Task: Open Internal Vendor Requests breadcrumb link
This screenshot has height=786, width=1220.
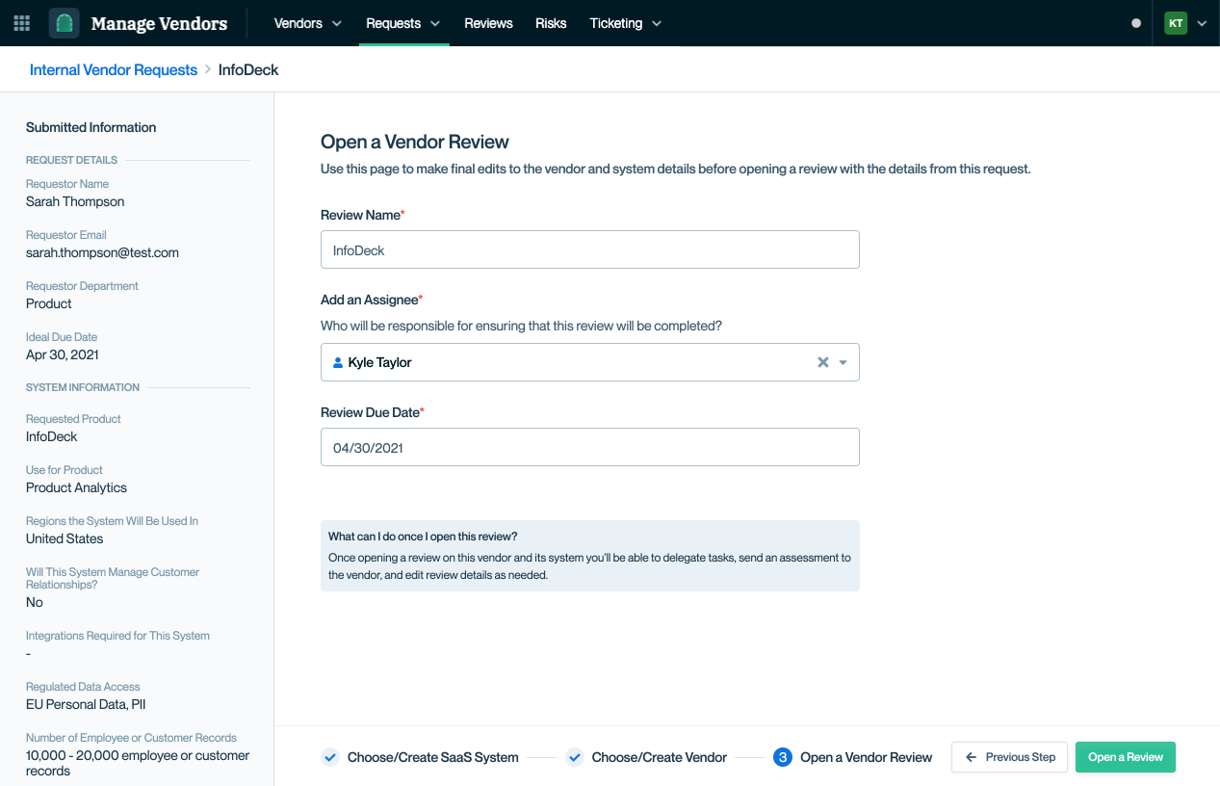Action: click(114, 69)
